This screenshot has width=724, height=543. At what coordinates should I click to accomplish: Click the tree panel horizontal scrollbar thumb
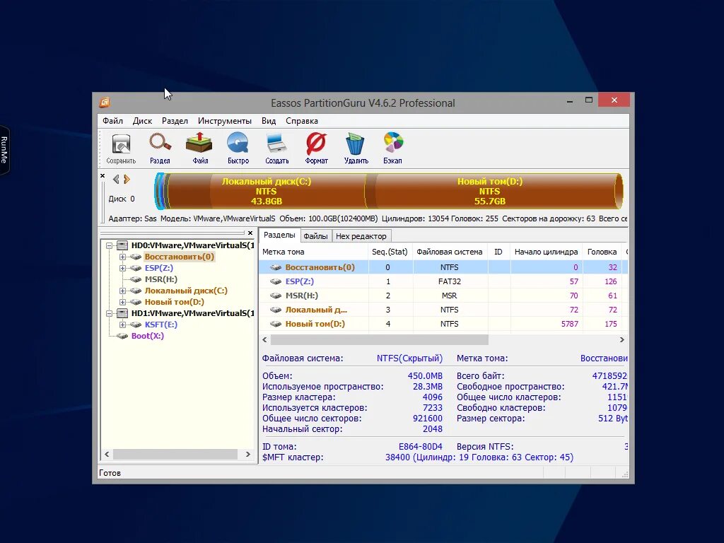(175, 455)
